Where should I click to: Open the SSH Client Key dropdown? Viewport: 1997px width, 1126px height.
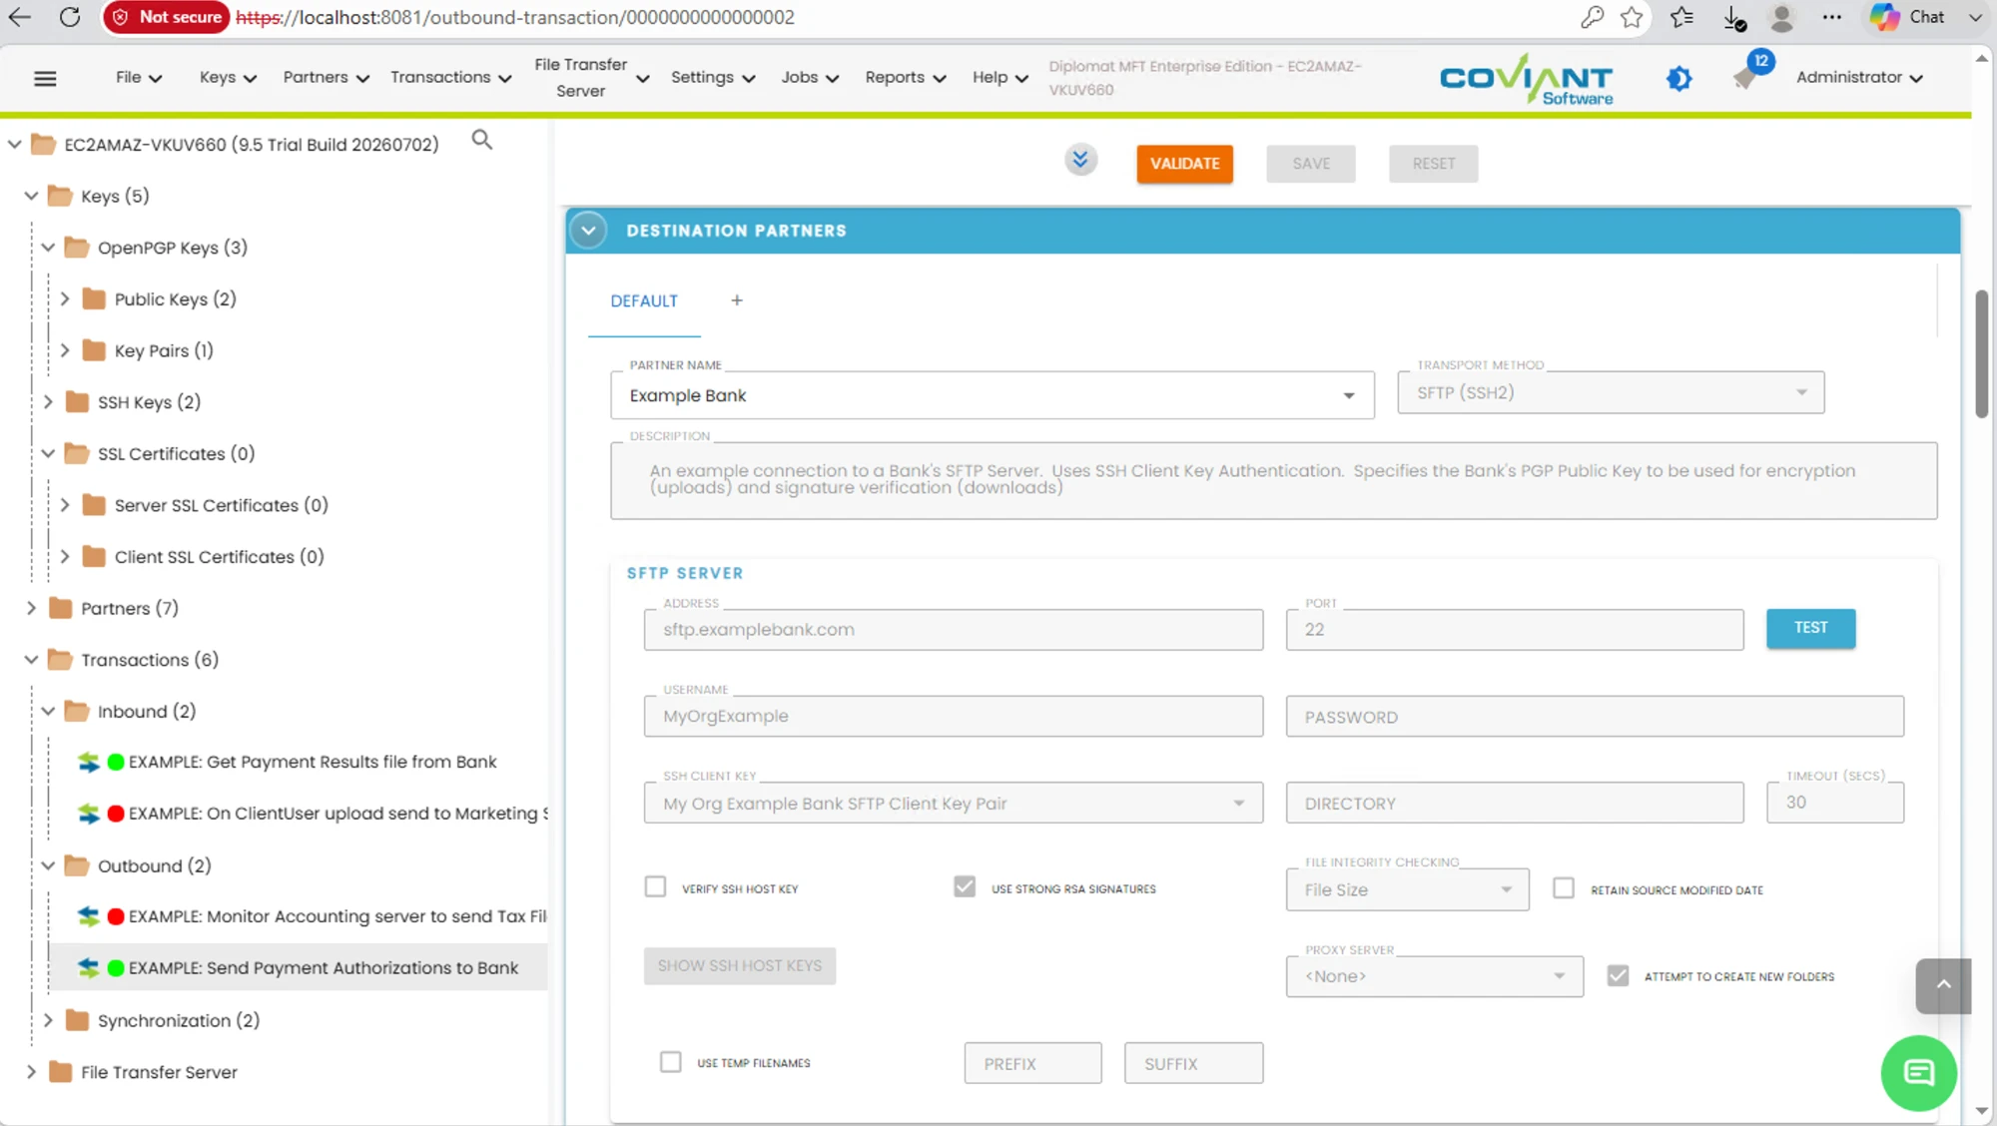tap(954, 803)
